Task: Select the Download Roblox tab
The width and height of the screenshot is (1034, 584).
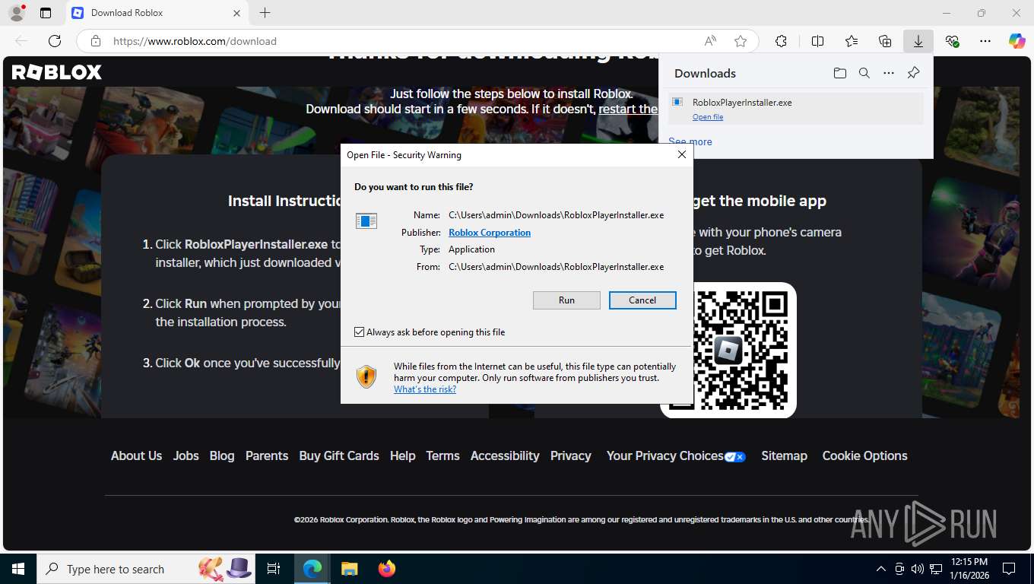Action: coord(157,13)
